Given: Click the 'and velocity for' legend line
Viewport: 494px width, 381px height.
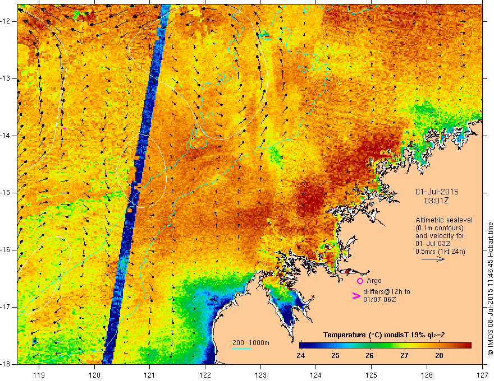Looking at the screenshot, I should (440, 236).
